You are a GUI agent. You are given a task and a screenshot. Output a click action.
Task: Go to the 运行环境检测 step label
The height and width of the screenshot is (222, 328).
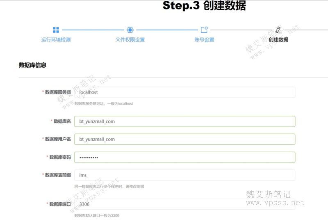[56, 40]
